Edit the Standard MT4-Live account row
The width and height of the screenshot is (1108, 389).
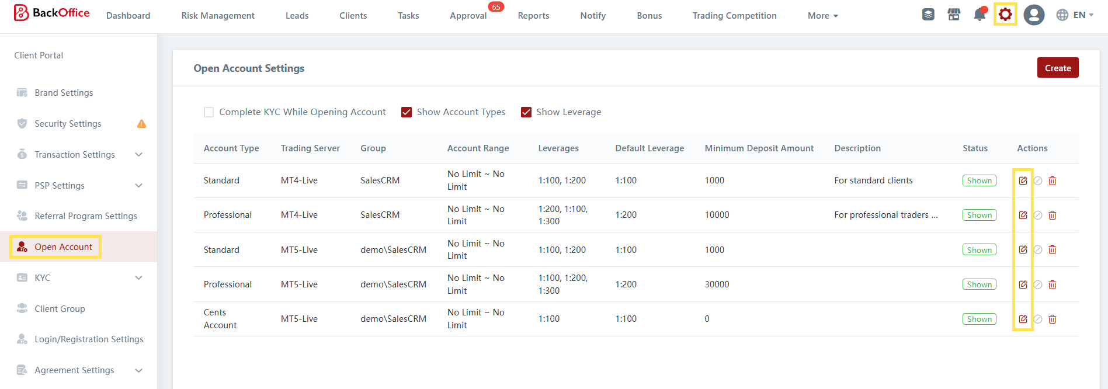pyautogui.click(x=1023, y=180)
